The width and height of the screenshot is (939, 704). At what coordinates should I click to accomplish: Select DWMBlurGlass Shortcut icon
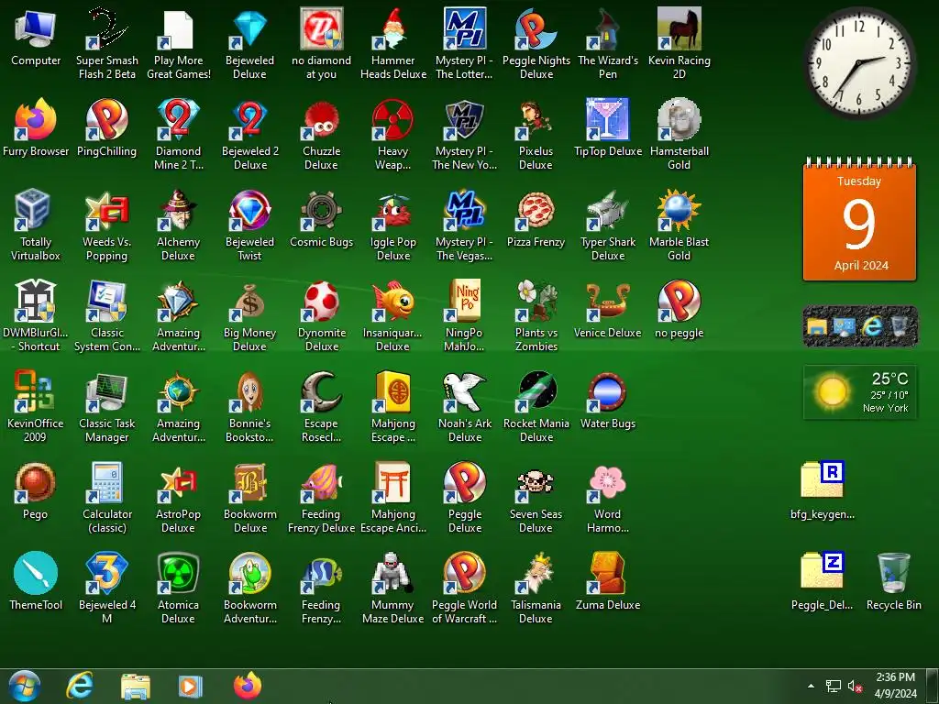pos(36,301)
